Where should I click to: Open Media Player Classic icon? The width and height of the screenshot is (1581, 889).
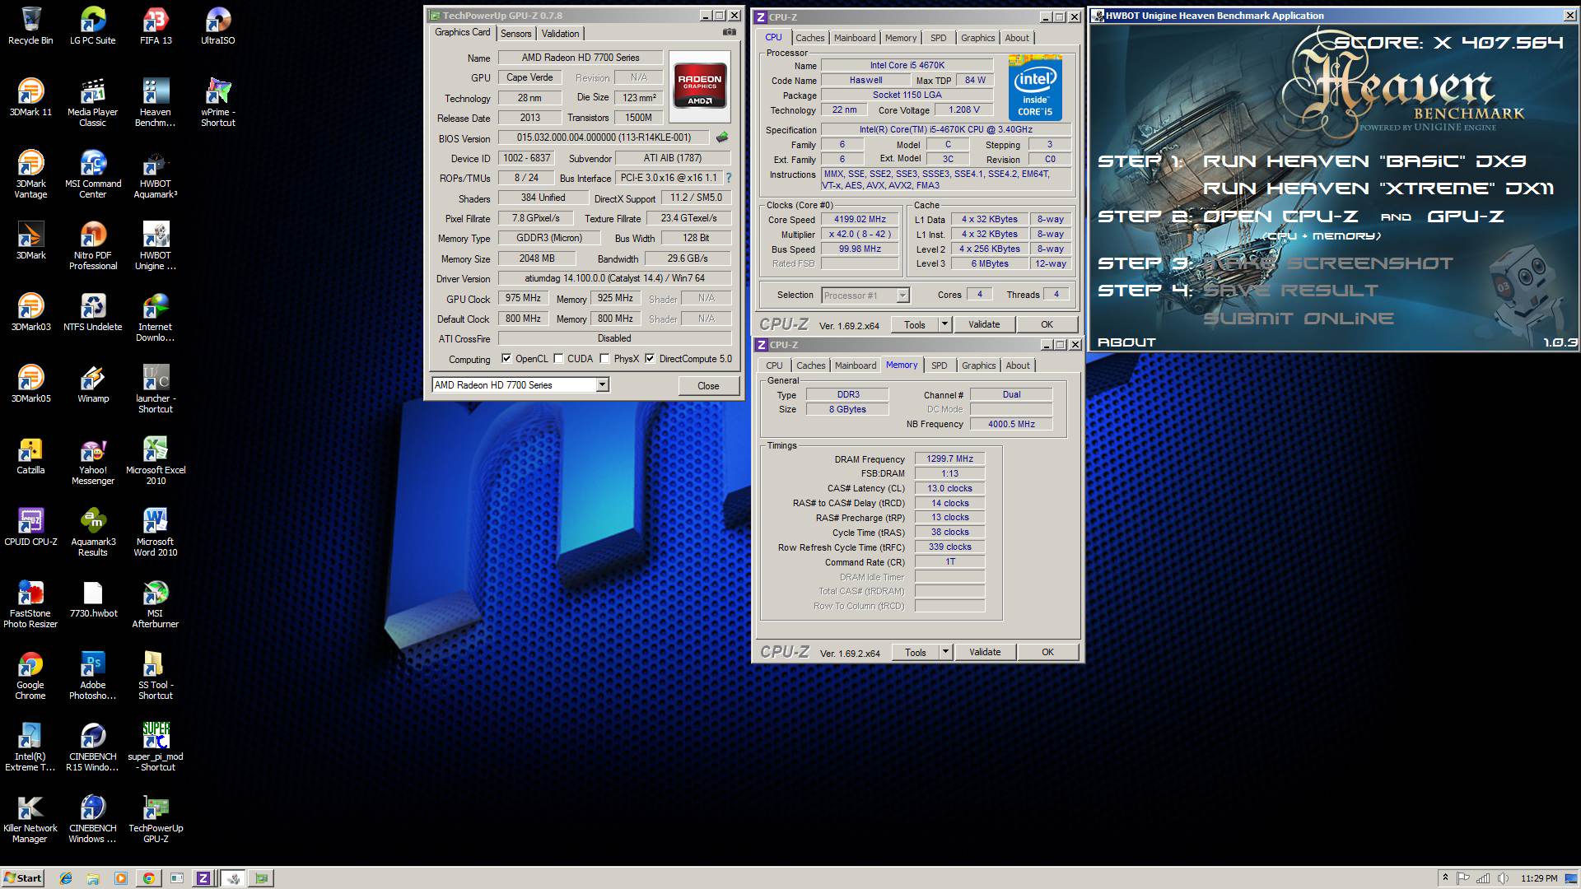[93, 102]
